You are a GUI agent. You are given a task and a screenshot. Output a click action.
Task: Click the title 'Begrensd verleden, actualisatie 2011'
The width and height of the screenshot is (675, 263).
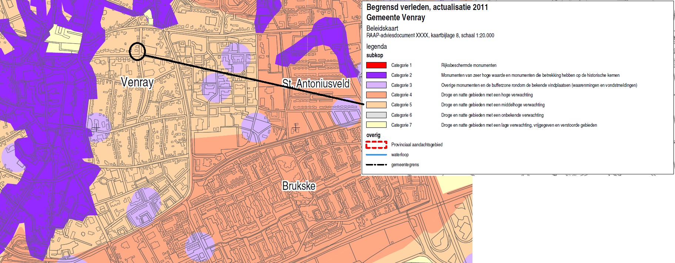[427, 7]
